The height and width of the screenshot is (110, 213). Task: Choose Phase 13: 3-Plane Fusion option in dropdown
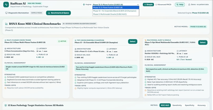click(116, 7)
